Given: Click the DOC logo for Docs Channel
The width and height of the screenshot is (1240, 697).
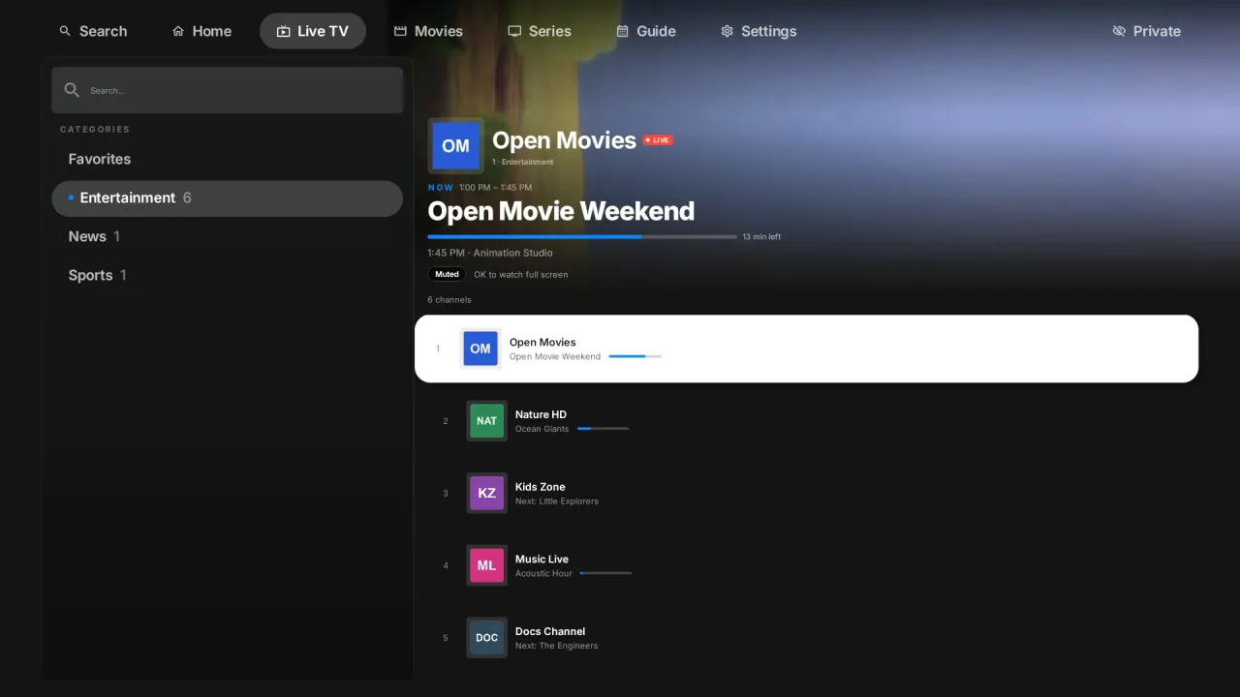Looking at the screenshot, I should pyautogui.click(x=486, y=638).
